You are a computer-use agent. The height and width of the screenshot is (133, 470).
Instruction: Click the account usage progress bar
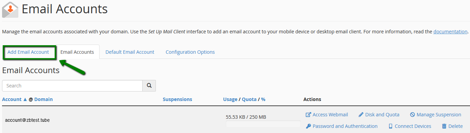pyautogui.click(x=263, y=124)
